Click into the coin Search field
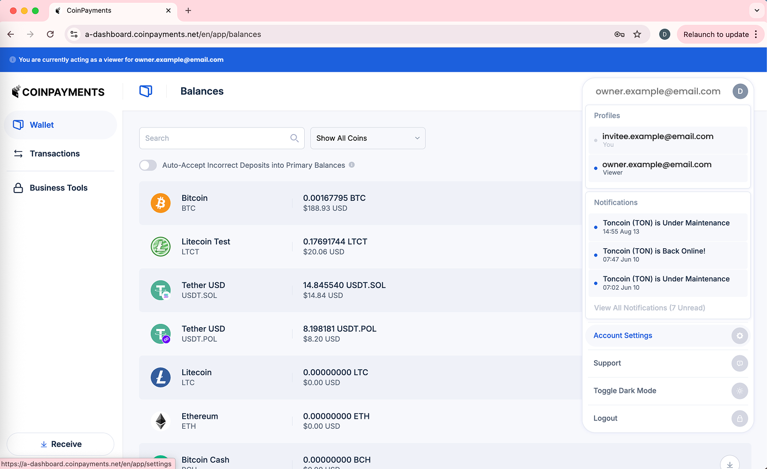 215,138
